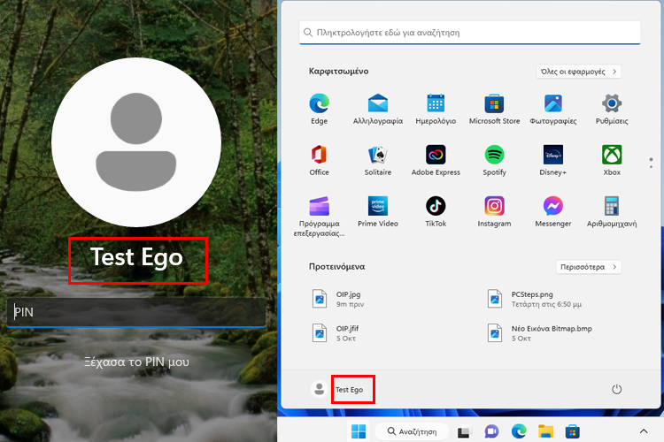Open the Messenger app
The height and width of the screenshot is (442, 664).
[553, 211]
